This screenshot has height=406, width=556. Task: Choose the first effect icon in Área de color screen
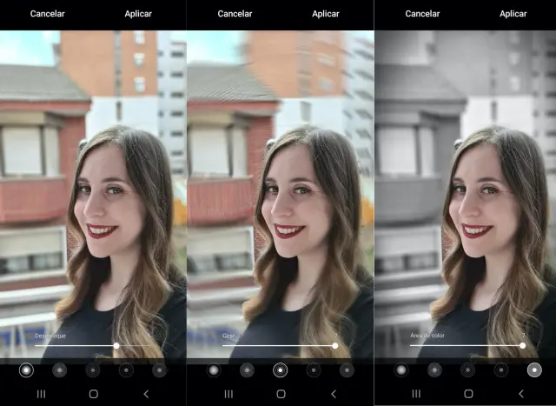[x=401, y=370]
